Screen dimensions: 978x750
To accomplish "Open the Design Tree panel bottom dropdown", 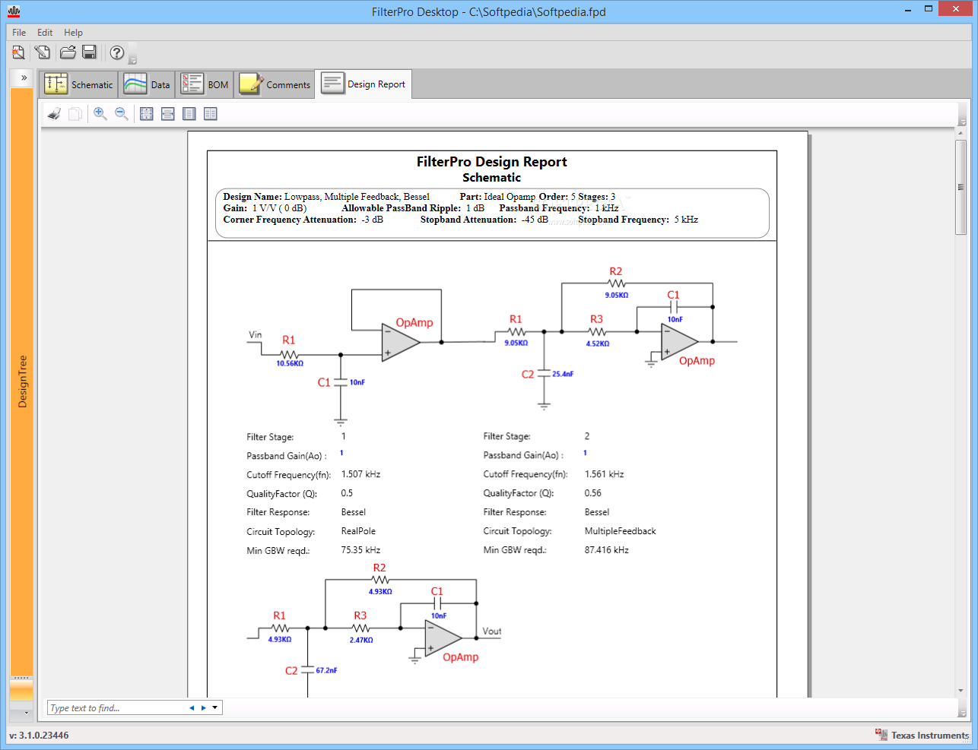I will (x=26, y=714).
